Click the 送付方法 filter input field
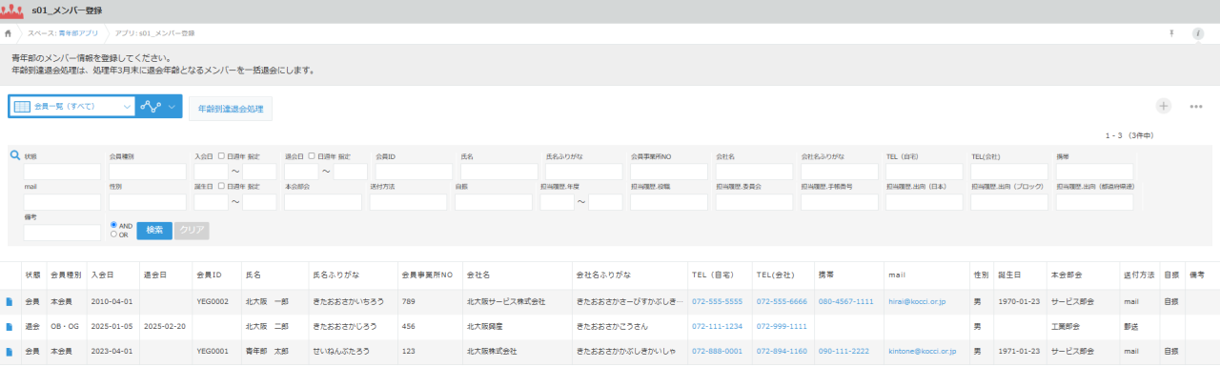Viewport: 1220px width, 367px height. (408, 202)
